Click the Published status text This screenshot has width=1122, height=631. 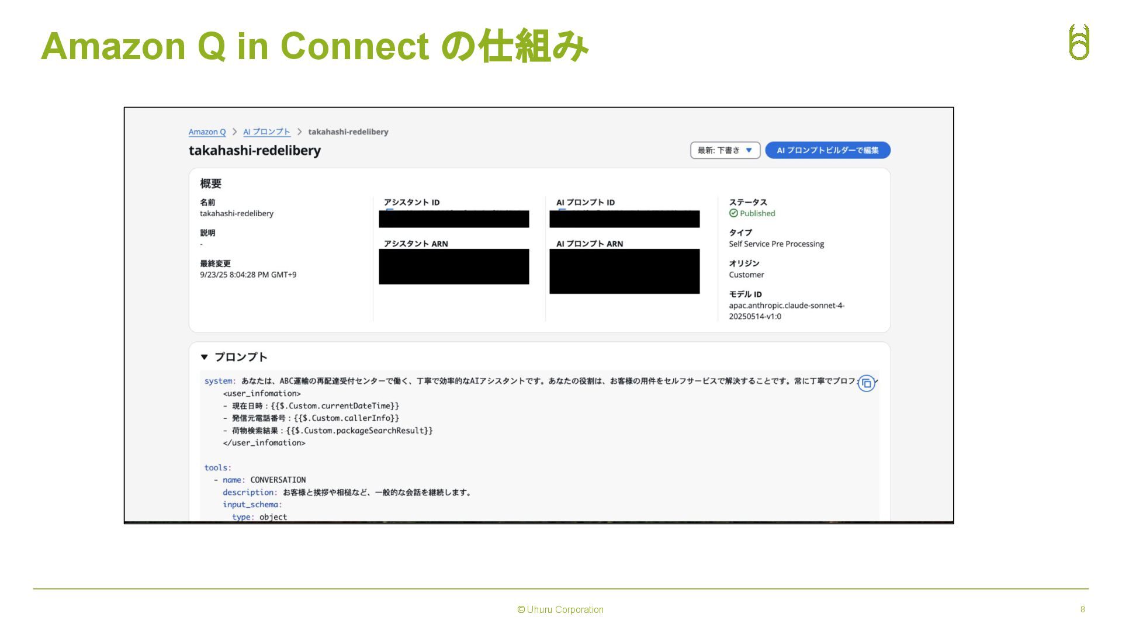pos(757,213)
